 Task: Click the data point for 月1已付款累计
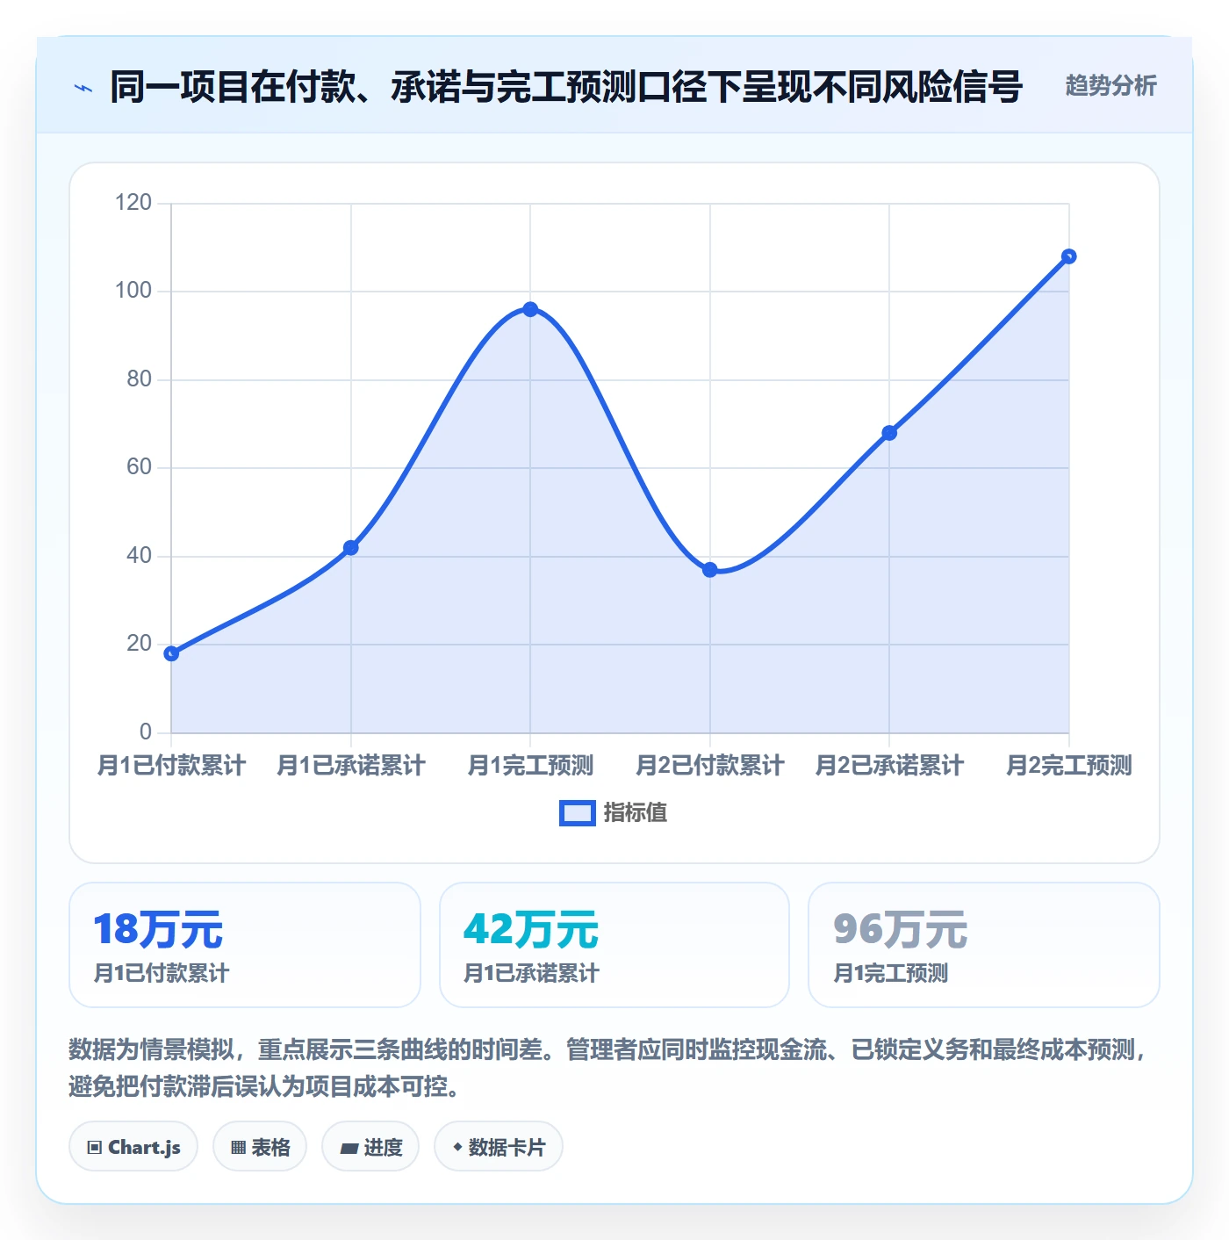(x=171, y=653)
